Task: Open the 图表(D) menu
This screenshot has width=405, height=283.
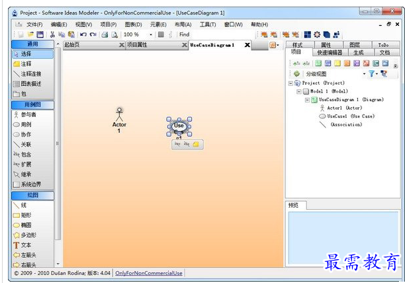Action: point(133,24)
